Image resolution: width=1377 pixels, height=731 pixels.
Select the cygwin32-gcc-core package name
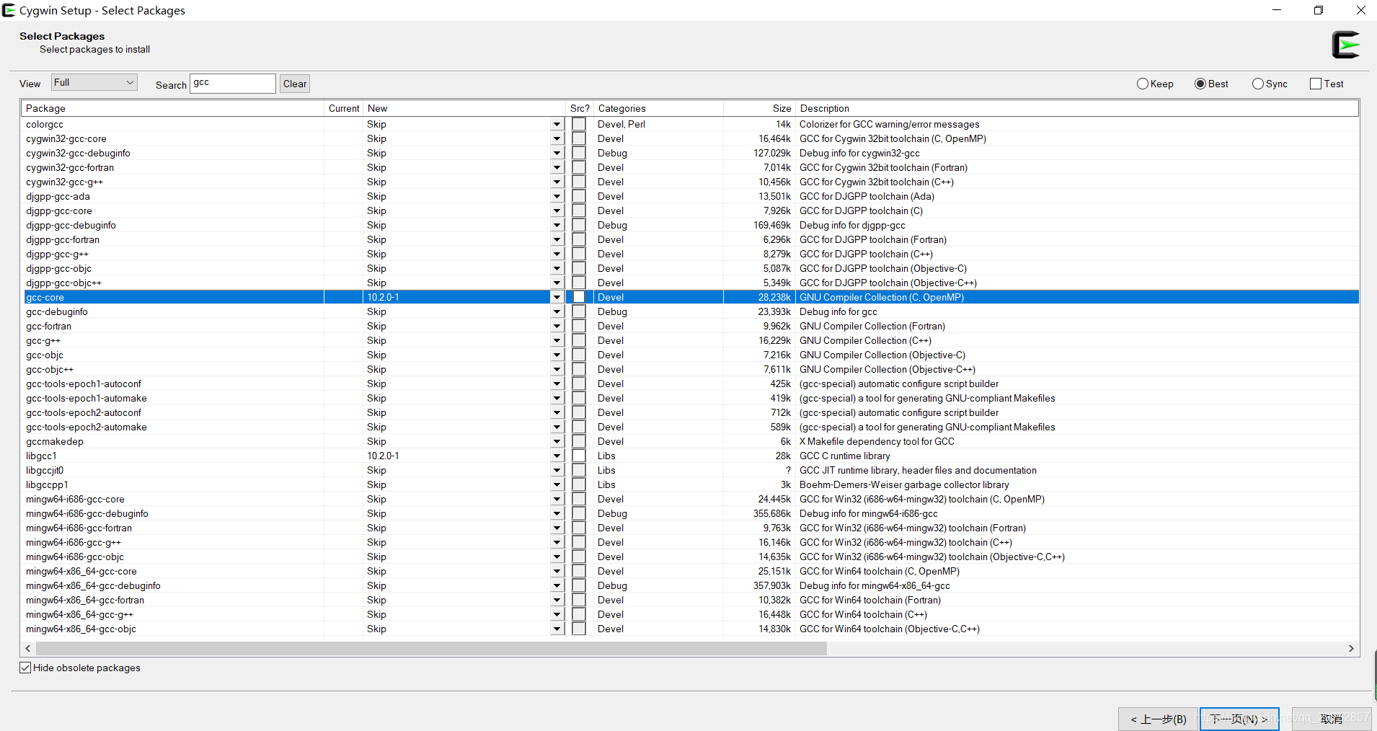click(66, 138)
